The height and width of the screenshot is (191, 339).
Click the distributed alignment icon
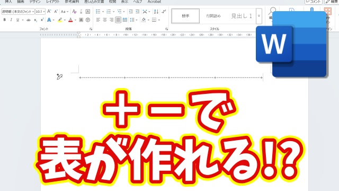coord(125,20)
